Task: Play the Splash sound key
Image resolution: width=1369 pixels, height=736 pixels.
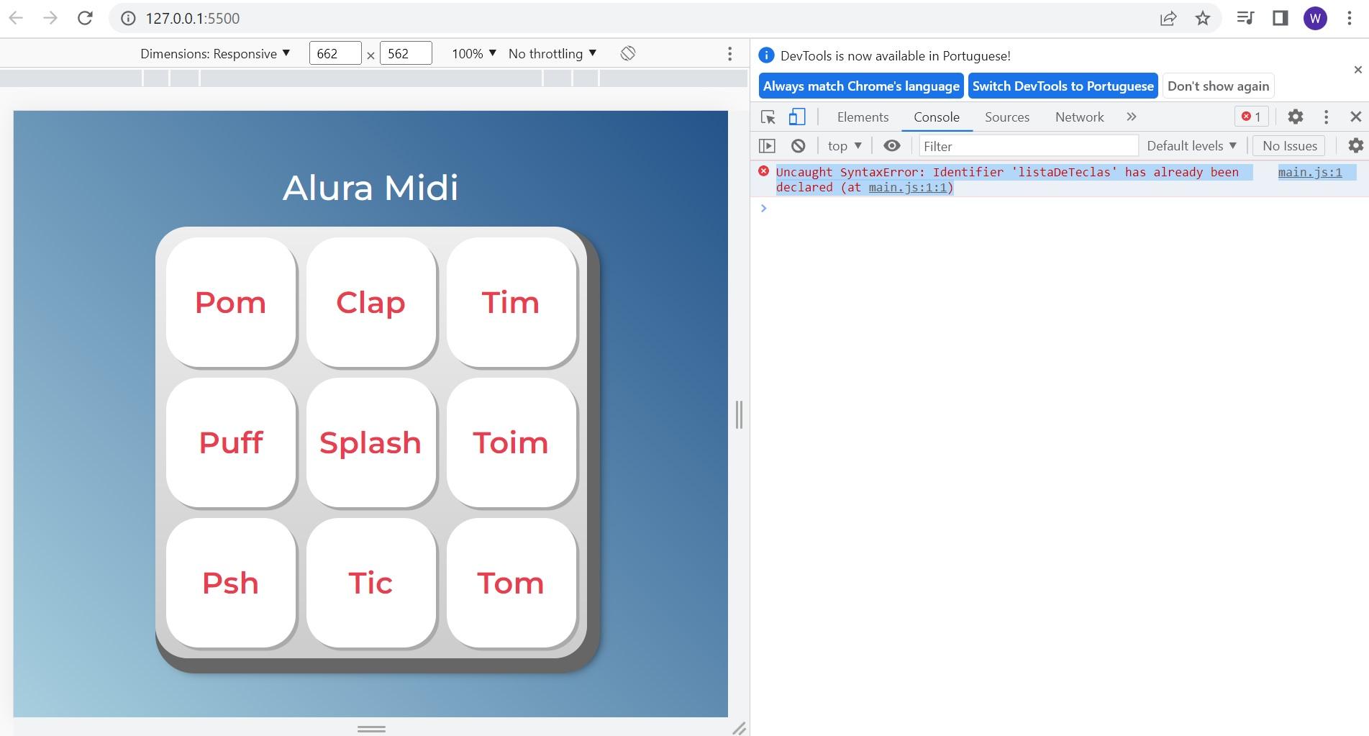Action: [x=371, y=442]
